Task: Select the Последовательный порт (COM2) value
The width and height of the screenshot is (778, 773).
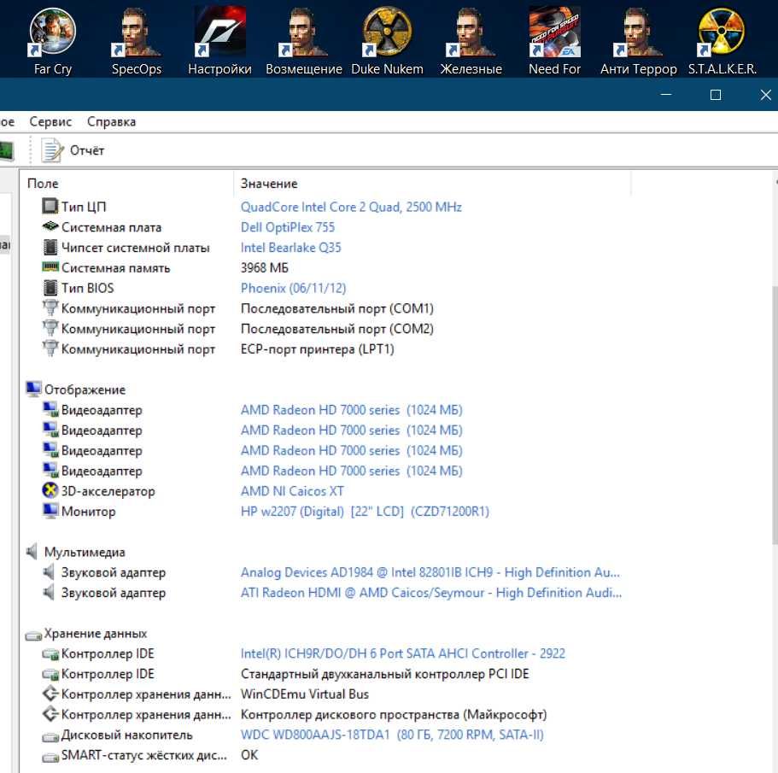Action: click(336, 329)
